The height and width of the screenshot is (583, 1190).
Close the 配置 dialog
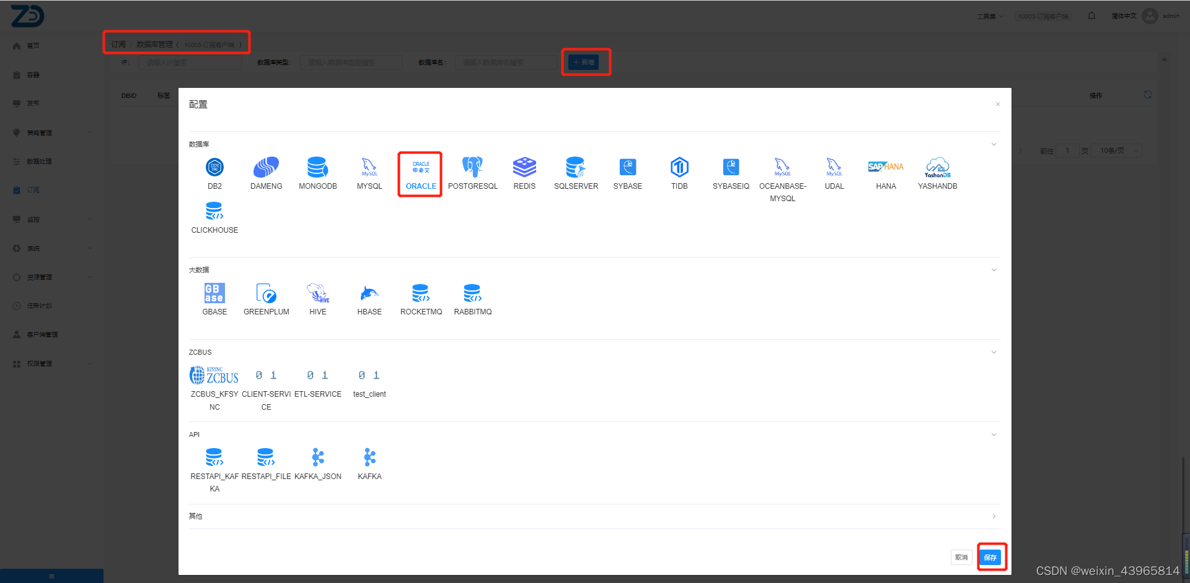pos(998,104)
